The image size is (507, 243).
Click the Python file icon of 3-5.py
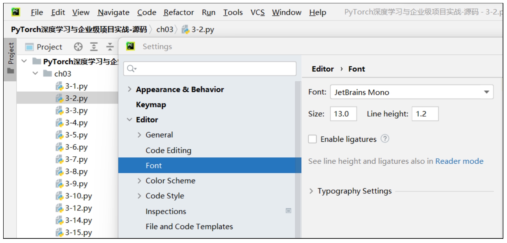click(60, 135)
